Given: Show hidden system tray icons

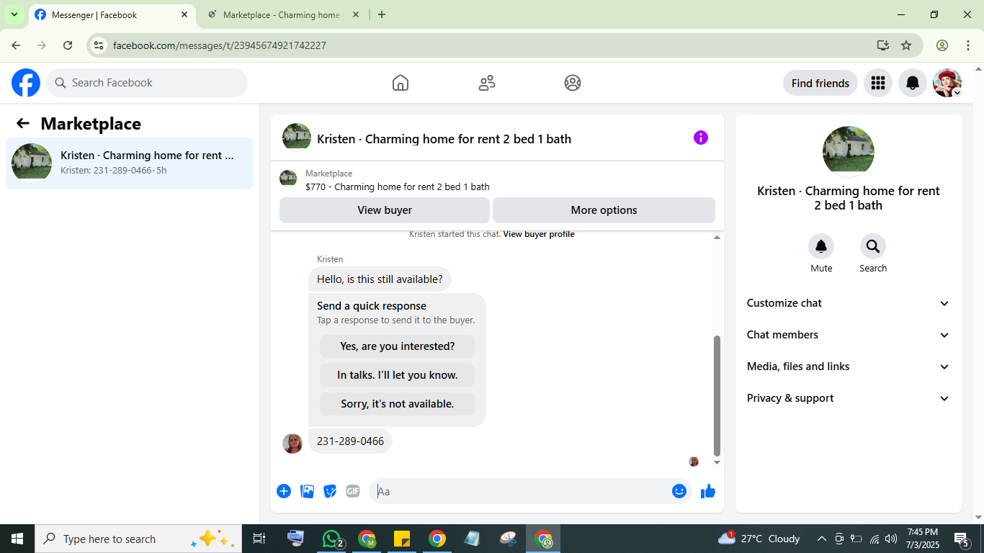Looking at the screenshot, I should pyautogui.click(x=821, y=539).
